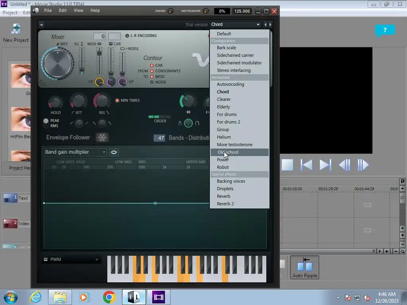Select MOD contour source
The width and height of the screenshot is (407, 305).
click(x=152, y=77)
